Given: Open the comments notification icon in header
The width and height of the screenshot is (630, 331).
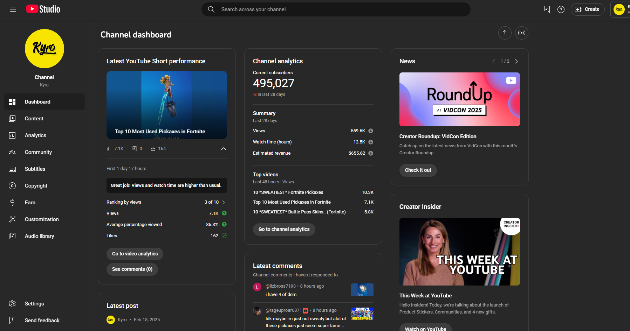Looking at the screenshot, I should (547, 9).
